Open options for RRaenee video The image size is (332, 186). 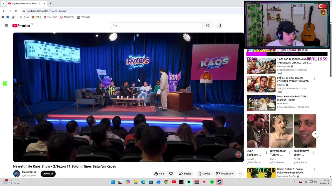pyautogui.click(x=315, y=78)
